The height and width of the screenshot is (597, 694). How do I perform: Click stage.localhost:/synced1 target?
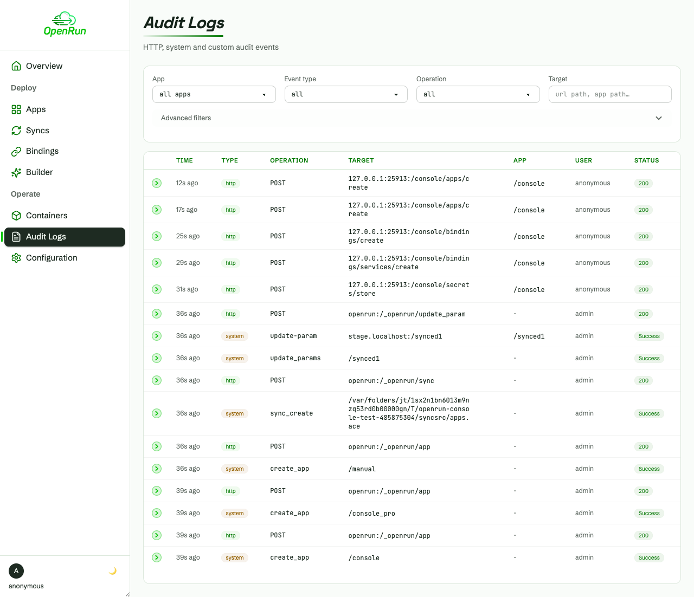(x=395, y=336)
